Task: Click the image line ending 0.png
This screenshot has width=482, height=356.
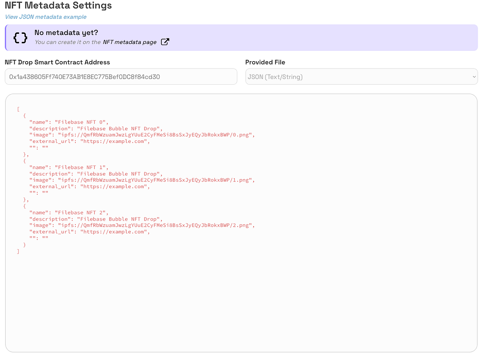Action: point(142,135)
